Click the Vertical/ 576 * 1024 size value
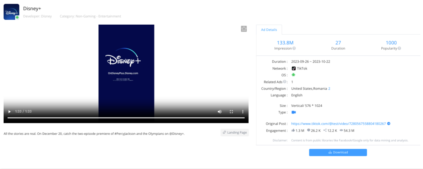Image resolution: width=423 pixels, height=169 pixels. coord(307,106)
